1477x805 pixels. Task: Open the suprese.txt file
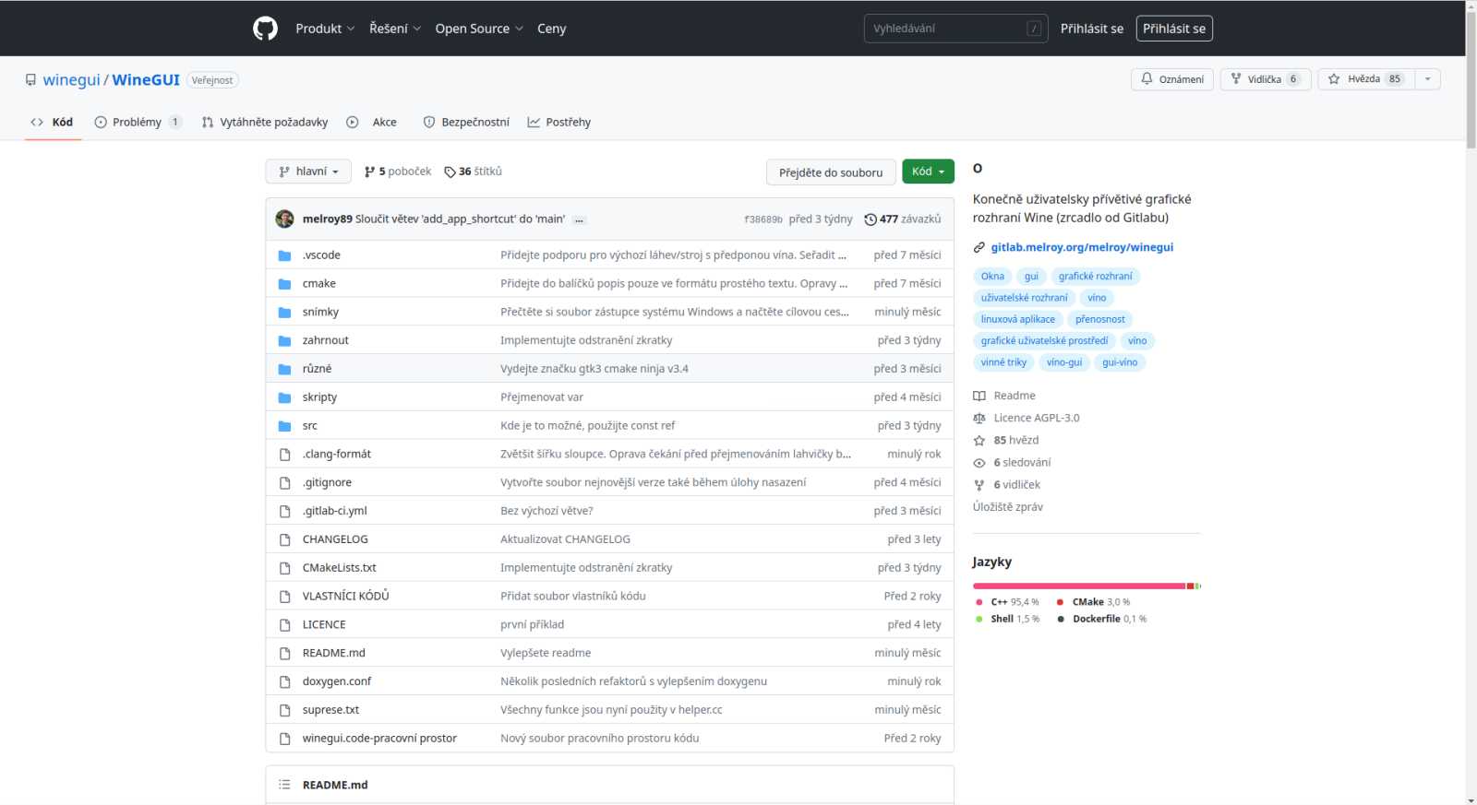tap(330, 710)
